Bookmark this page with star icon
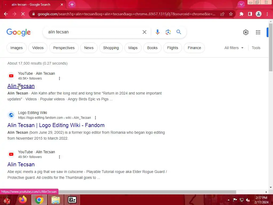The image size is (273, 205). coord(231,14)
